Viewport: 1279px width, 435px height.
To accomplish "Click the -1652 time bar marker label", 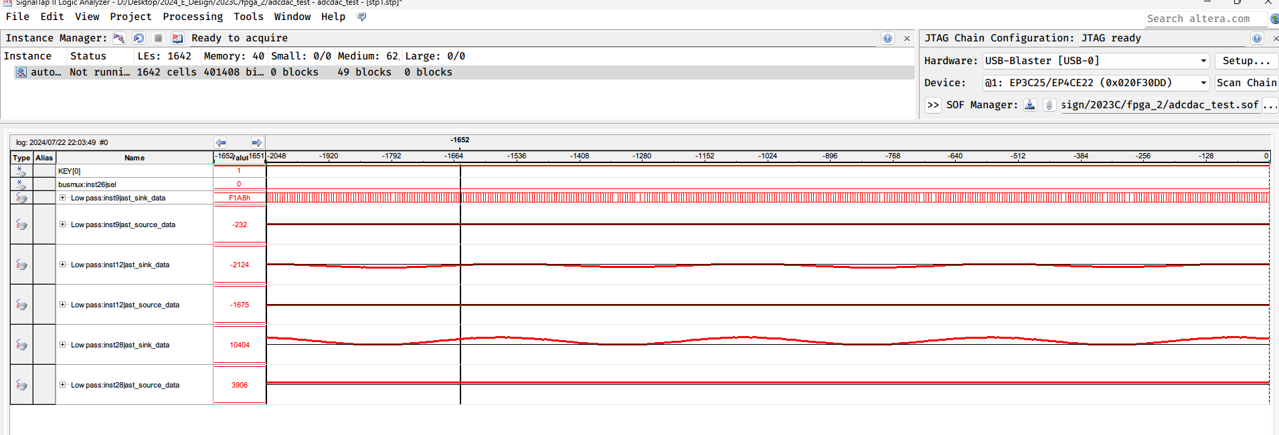I will pyautogui.click(x=460, y=140).
